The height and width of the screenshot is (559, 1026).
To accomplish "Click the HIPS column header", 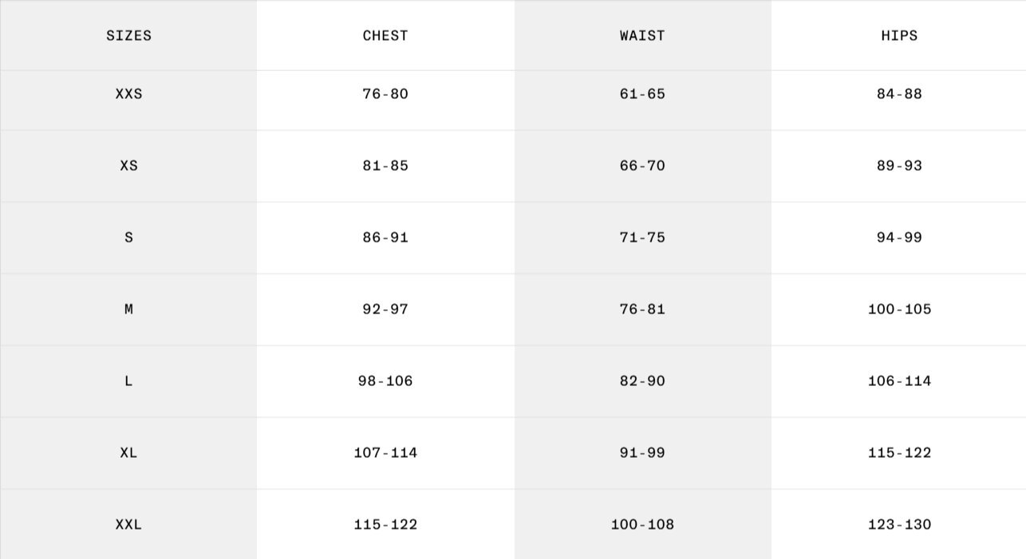I will pos(899,36).
